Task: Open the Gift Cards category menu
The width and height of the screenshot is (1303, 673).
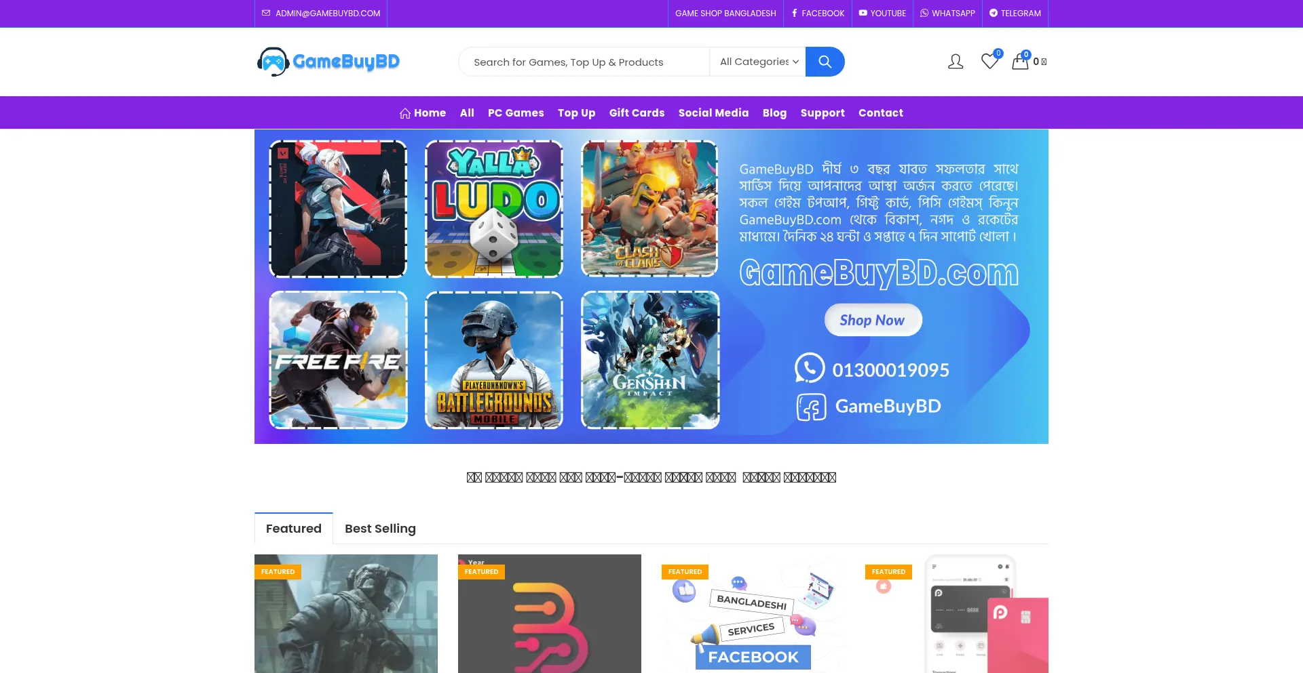Action: (x=636, y=113)
